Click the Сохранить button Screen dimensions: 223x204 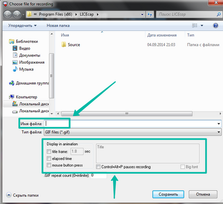tap(168, 194)
